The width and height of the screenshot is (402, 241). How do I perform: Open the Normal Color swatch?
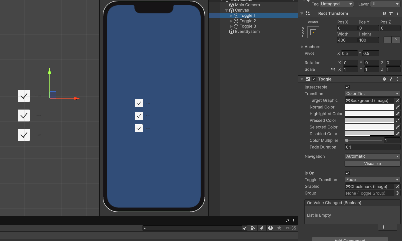tap(370, 107)
